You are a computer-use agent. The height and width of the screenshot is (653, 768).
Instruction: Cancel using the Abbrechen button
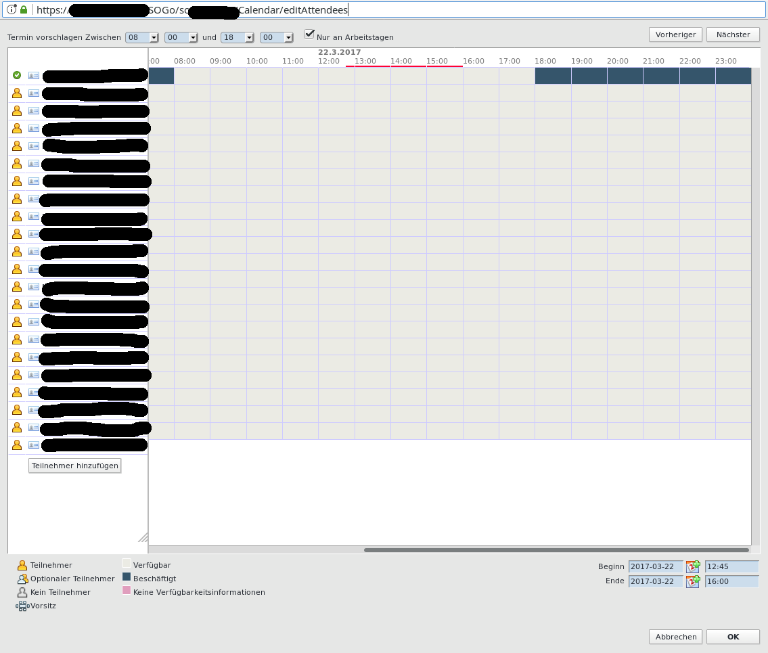coord(675,637)
